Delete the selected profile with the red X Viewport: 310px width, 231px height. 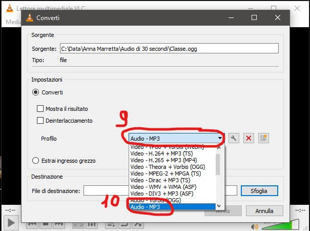pyautogui.click(x=249, y=139)
